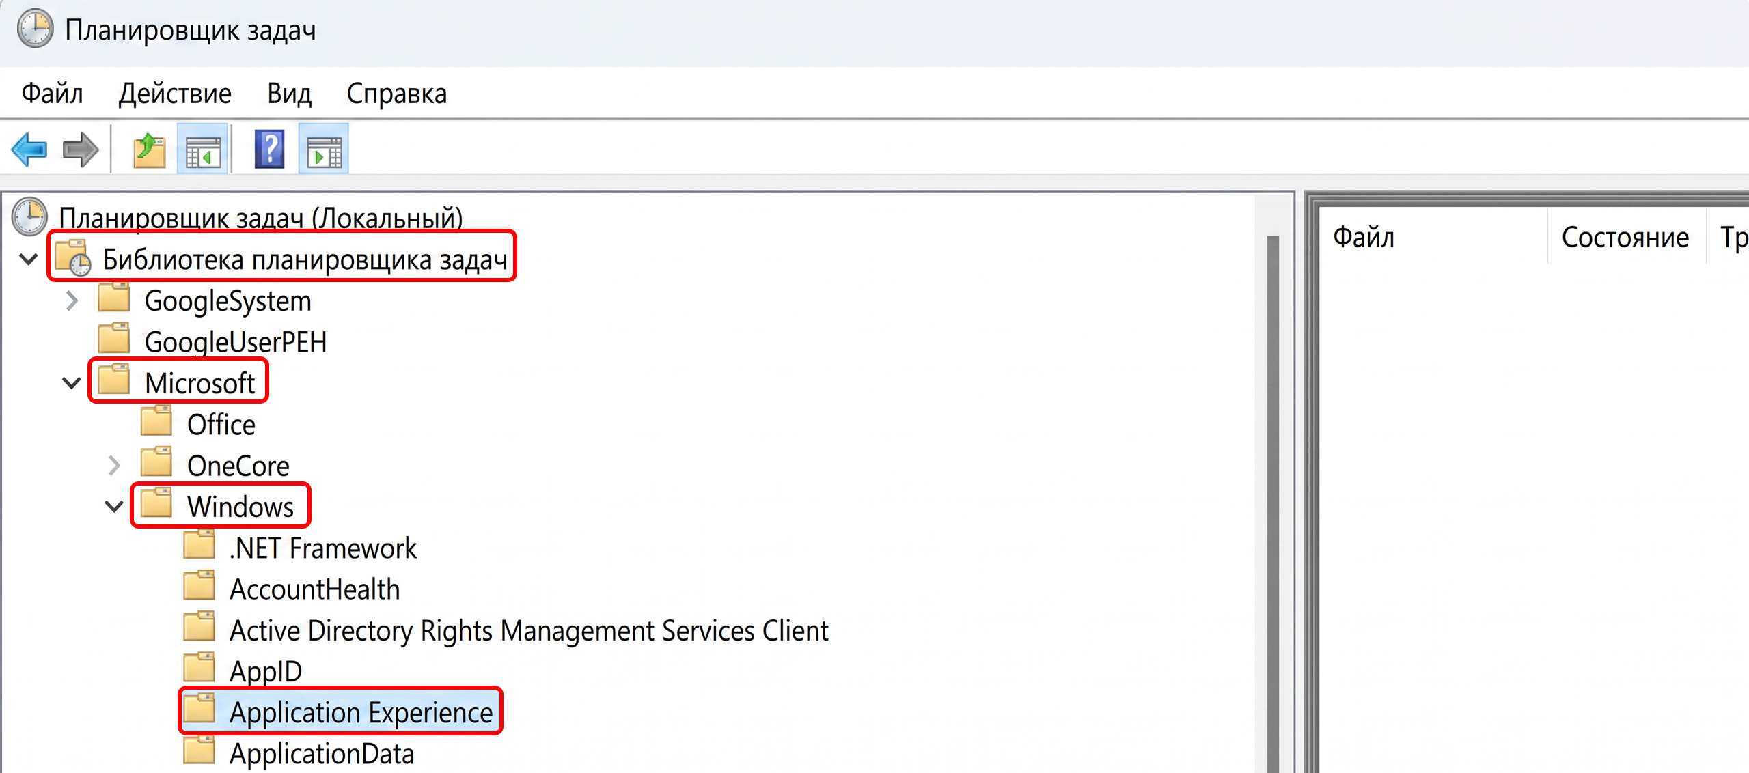Click the blue Back arrow toolbar icon

pos(29,150)
